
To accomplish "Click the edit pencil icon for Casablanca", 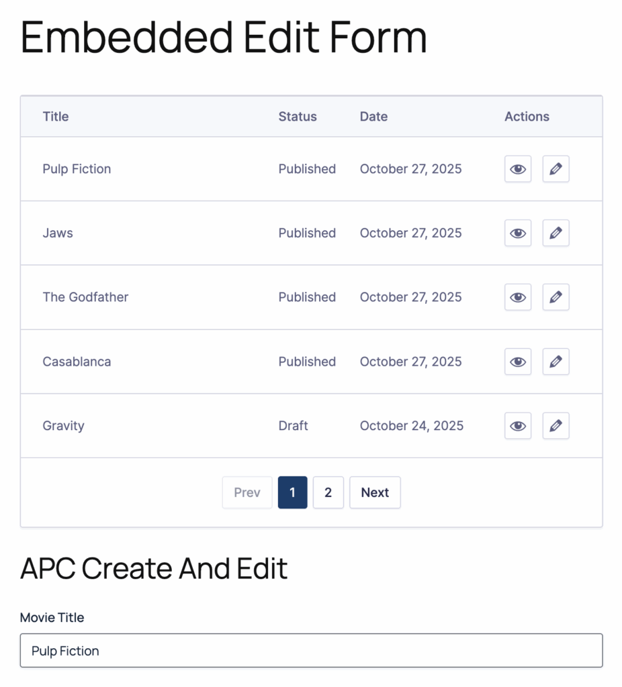I will click(556, 362).
